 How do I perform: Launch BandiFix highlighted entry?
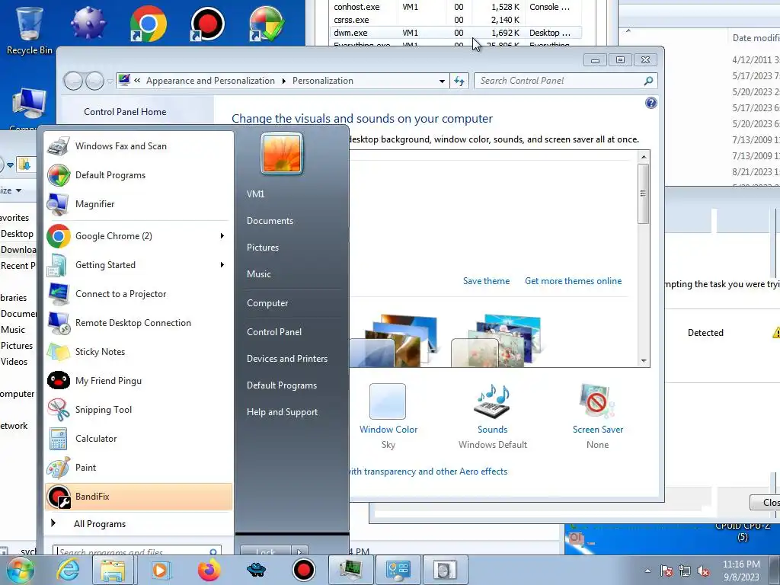(139, 497)
